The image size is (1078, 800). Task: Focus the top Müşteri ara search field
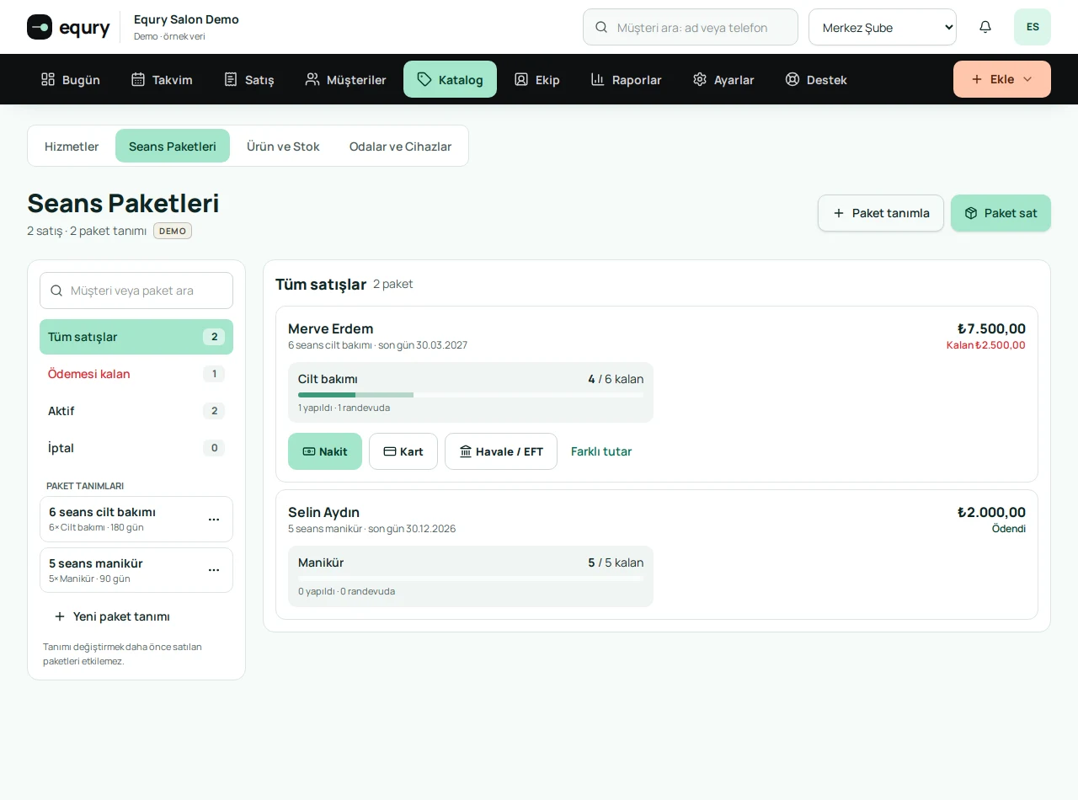pos(691,27)
